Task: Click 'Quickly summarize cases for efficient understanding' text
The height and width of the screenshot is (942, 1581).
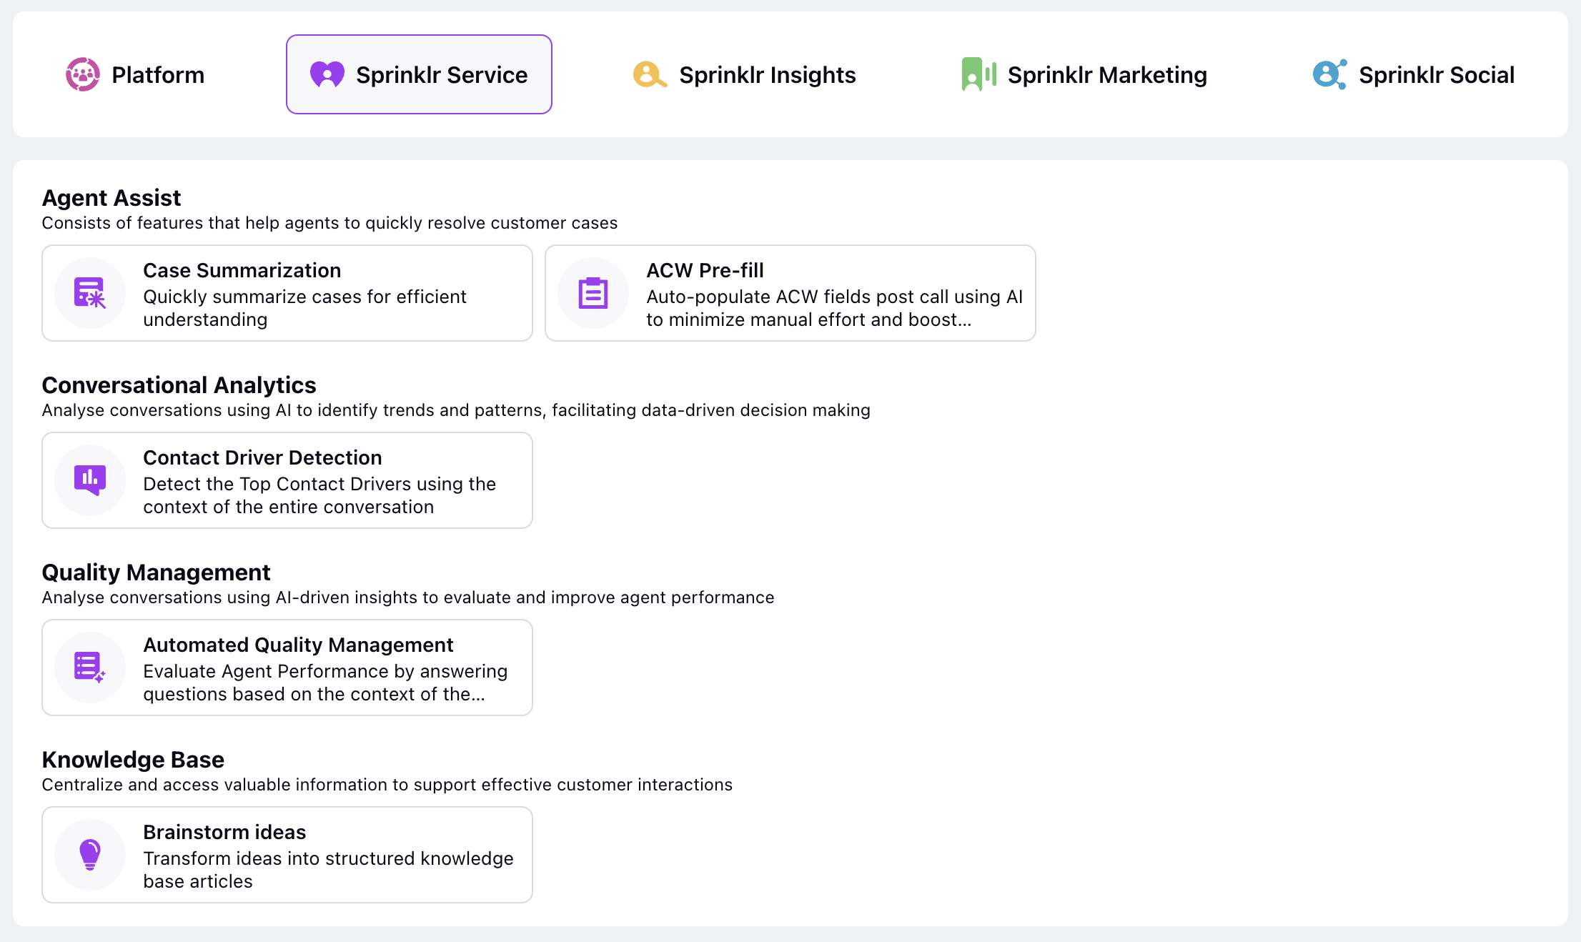Action: click(x=304, y=308)
